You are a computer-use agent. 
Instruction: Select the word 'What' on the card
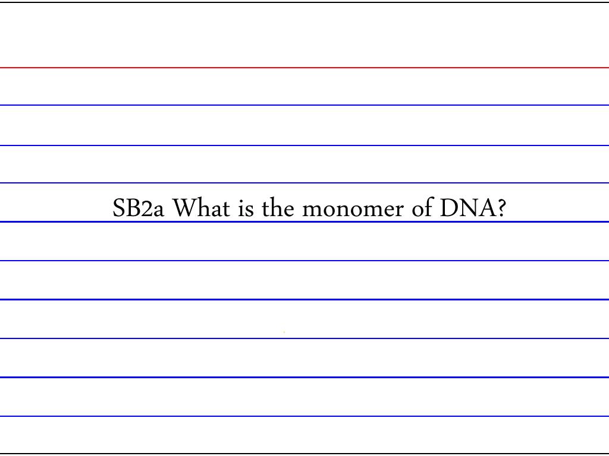201,207
